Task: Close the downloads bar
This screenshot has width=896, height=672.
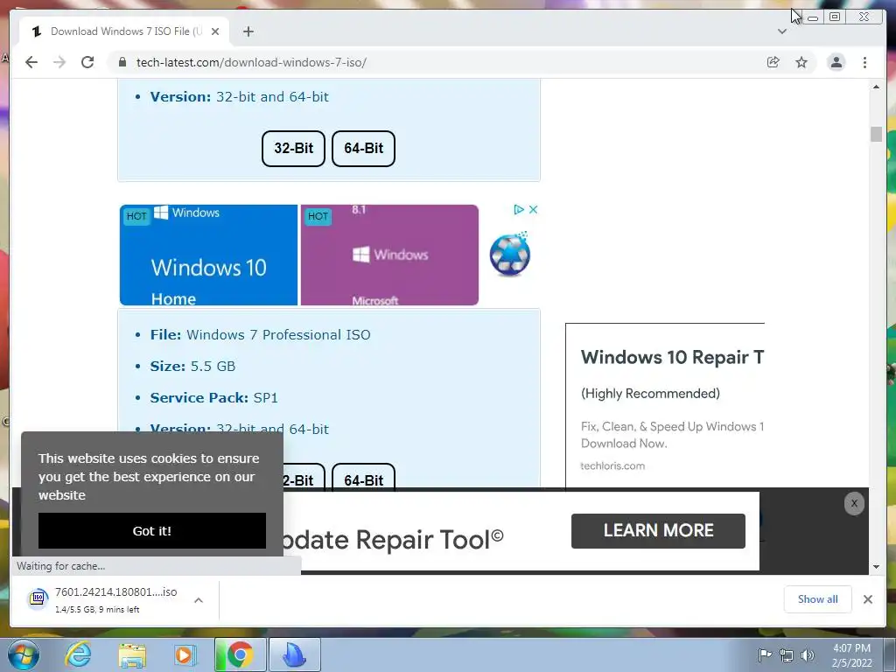Action: tap(868, 599)
